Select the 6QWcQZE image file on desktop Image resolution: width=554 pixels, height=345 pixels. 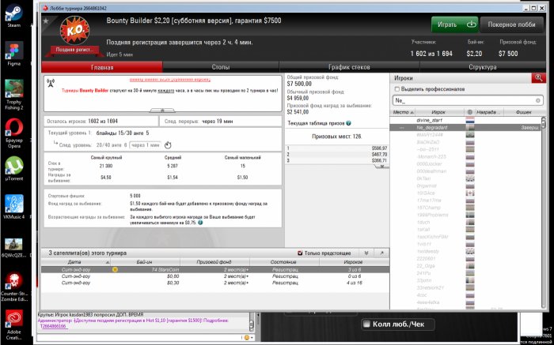click(x=13, y=248)
